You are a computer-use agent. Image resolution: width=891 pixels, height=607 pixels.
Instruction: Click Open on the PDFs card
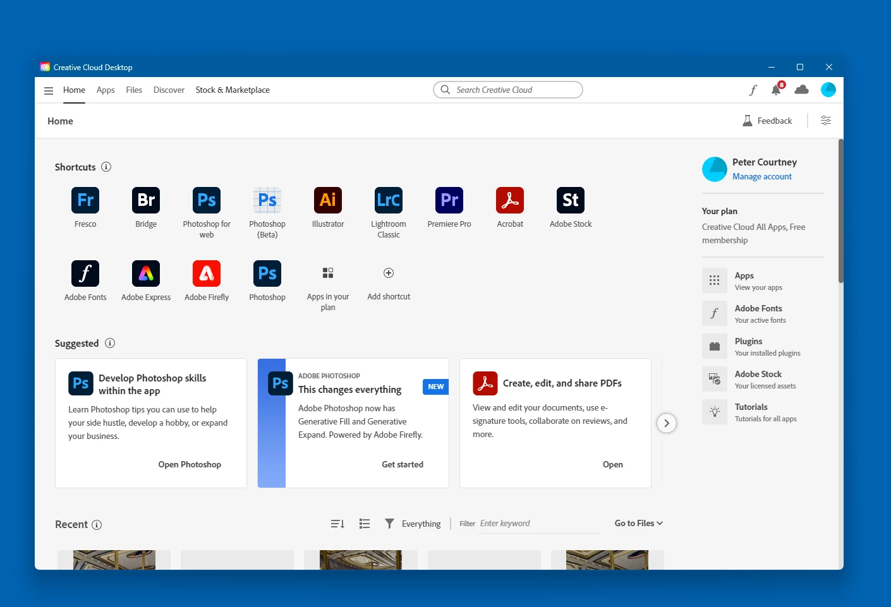pyautogui.click(x=613, y=464)
